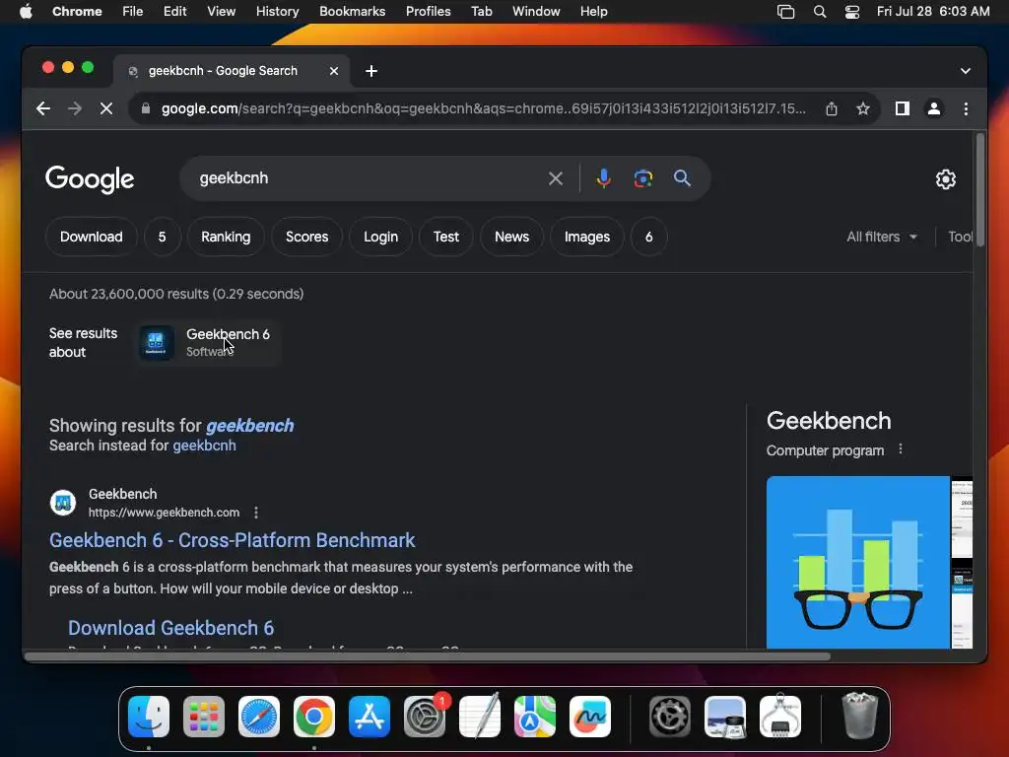
Task: Open Control Center in menu bar
Action: 852,12
